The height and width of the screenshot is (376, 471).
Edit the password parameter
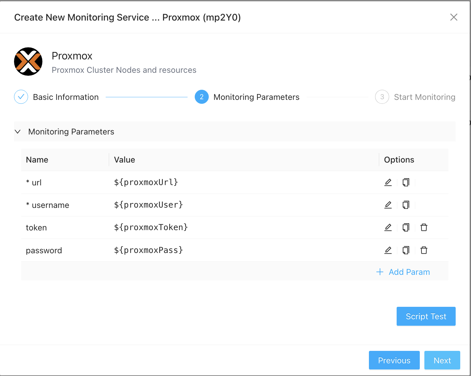pyautogui.click(x=388, y=250)
